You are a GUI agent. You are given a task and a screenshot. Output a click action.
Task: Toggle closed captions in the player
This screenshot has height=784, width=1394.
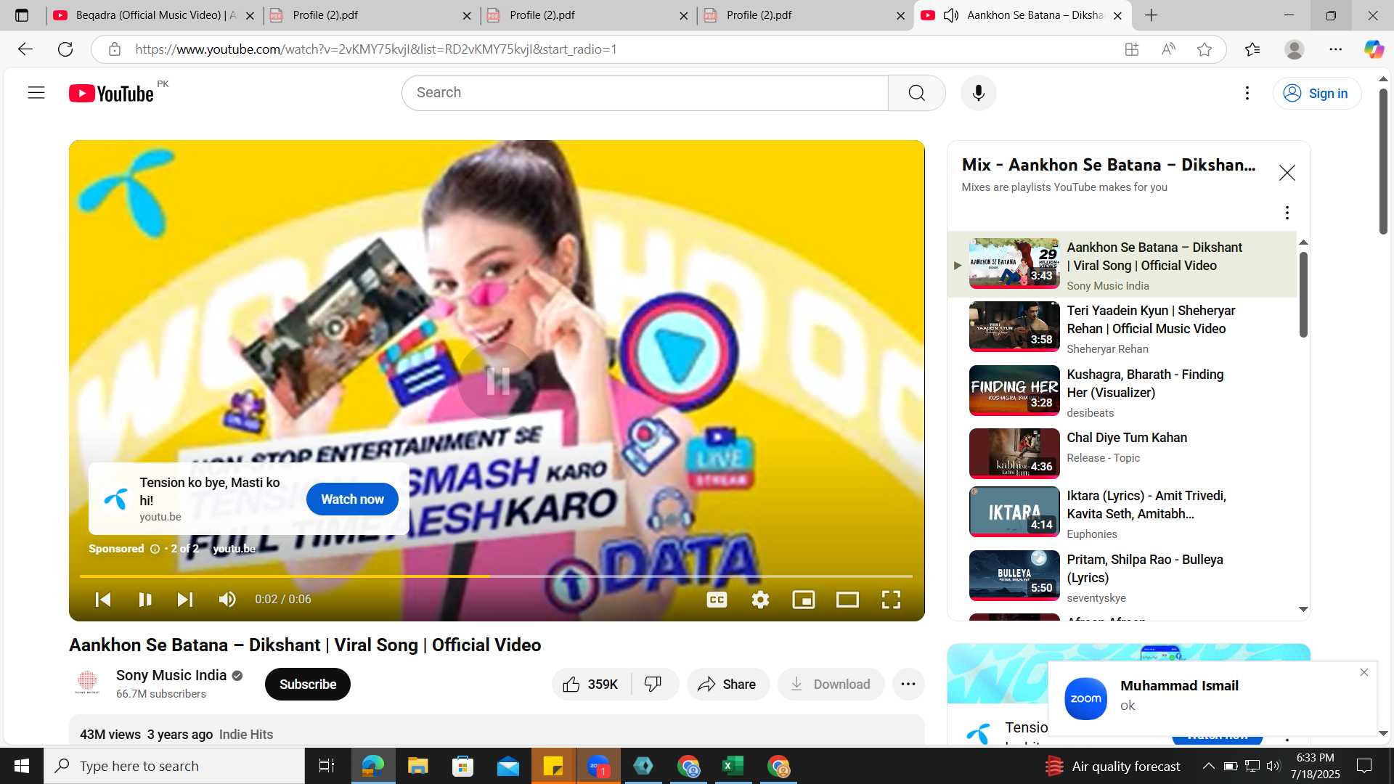717,600
